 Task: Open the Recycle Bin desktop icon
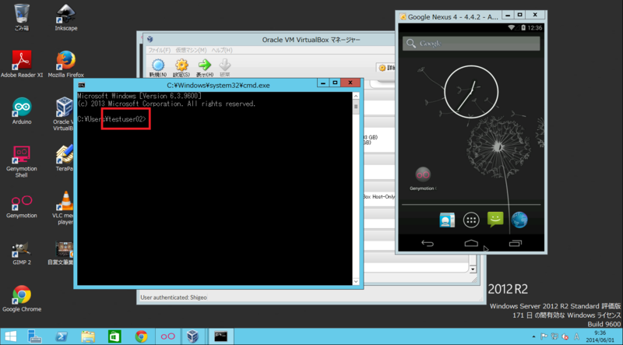22,17
